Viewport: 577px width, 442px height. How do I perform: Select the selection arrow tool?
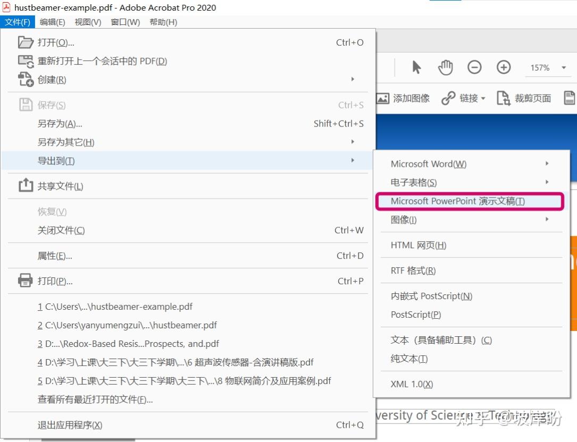coord(417,67)
